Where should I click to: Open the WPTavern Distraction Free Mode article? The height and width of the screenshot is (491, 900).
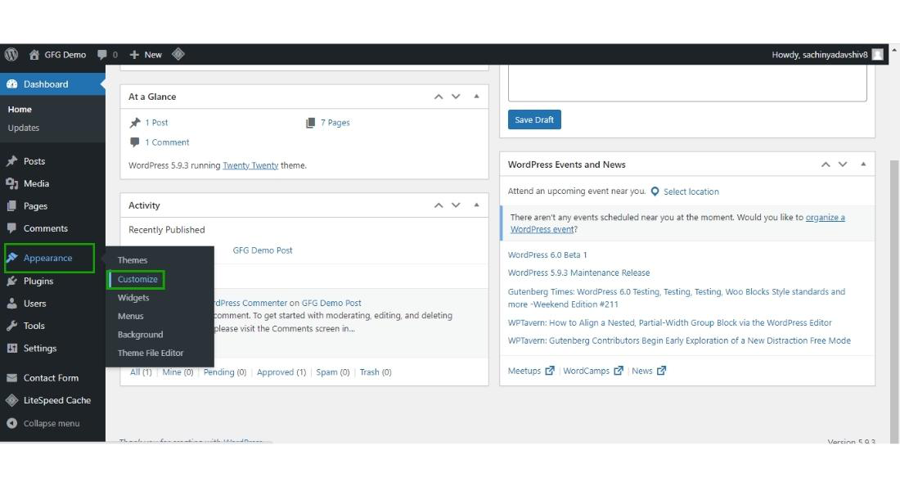(679, 340)
